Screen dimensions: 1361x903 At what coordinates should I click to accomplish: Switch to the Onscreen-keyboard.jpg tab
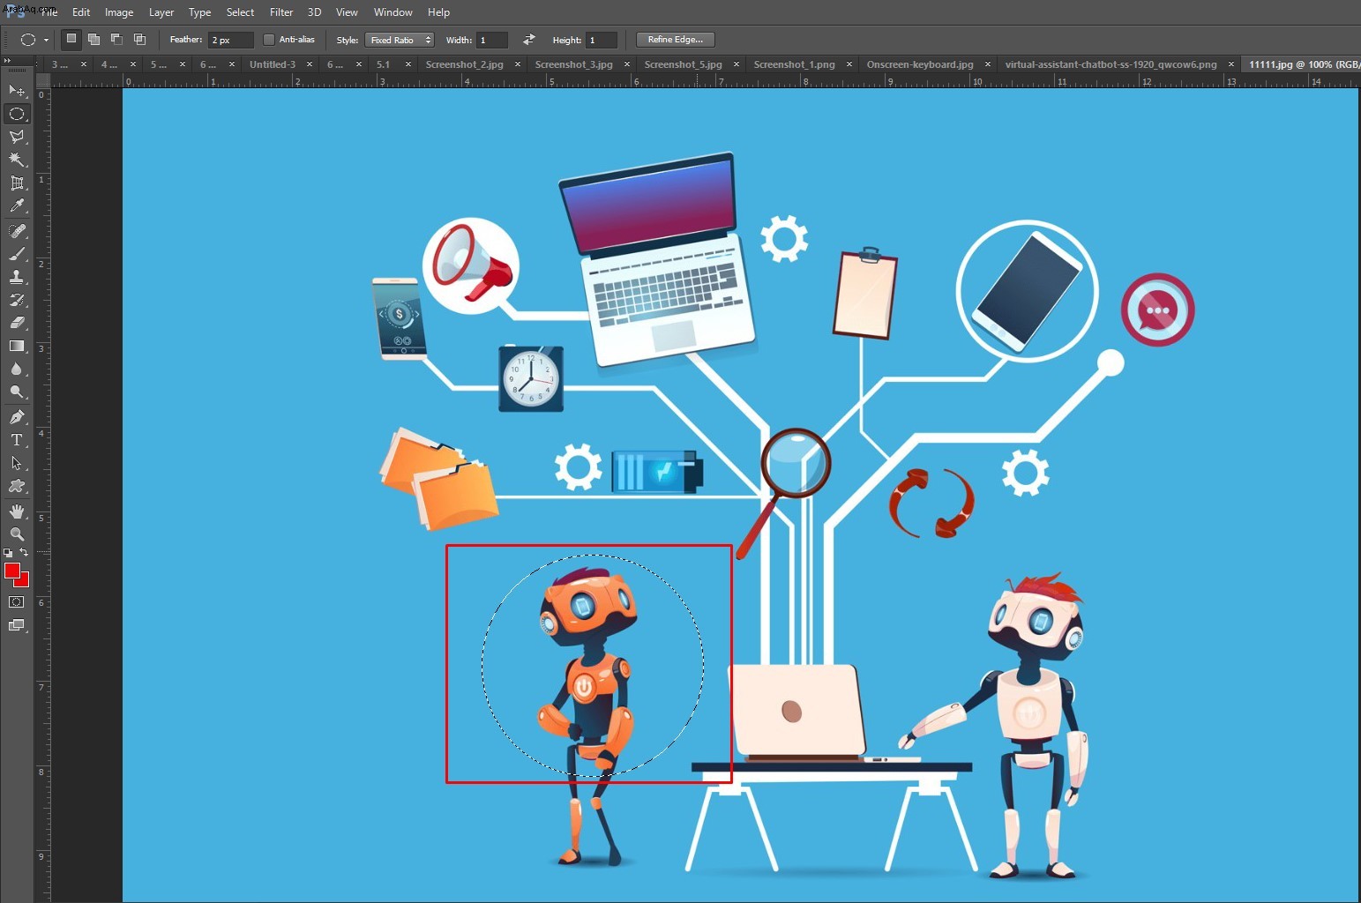[920, 64]
